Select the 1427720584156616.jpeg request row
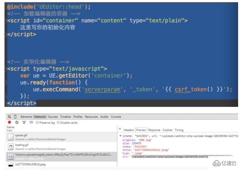Image resolution: width=240 pixels, height=170 pixels. click(x=62, y=165)
